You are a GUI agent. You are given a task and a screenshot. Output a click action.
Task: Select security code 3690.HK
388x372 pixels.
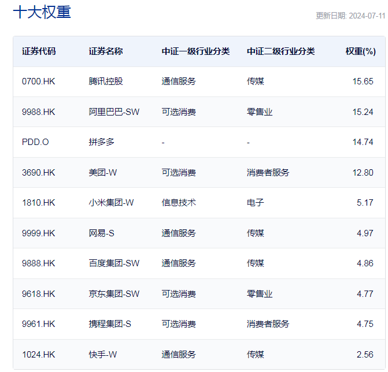coord(38,173)
